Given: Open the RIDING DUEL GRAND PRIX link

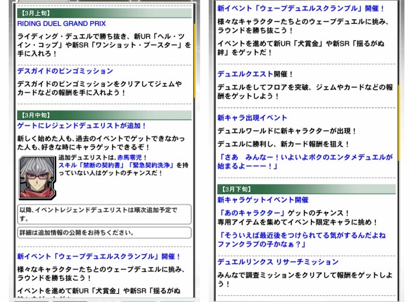Looking at the screenshot, I should coord(61,24).
